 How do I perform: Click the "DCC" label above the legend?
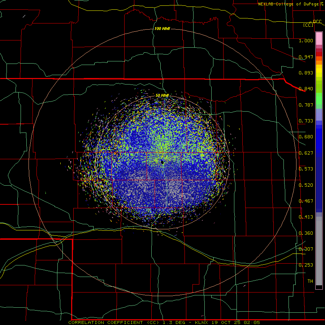tap(317, 22)
